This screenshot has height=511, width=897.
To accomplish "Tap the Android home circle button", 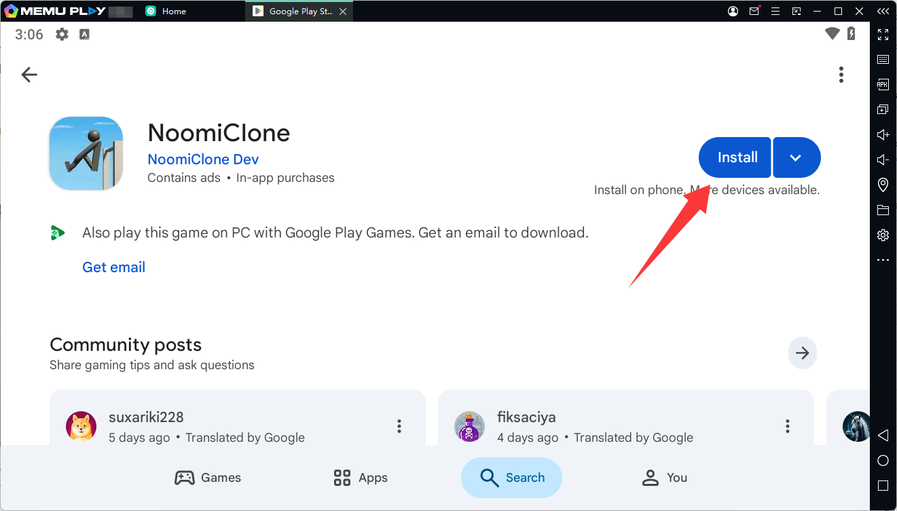I will (x=883, y=461).
